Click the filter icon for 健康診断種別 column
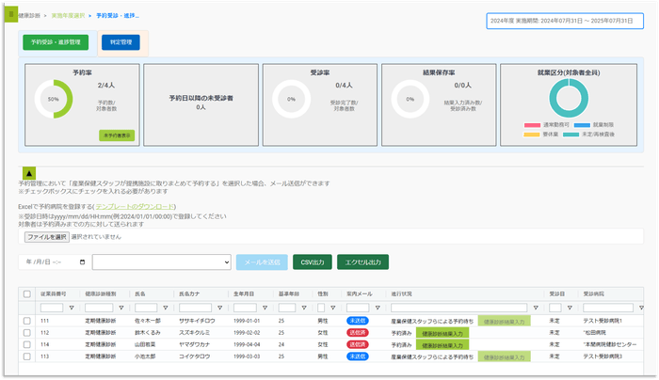659x380 pixels. click(x=120, y=308)
